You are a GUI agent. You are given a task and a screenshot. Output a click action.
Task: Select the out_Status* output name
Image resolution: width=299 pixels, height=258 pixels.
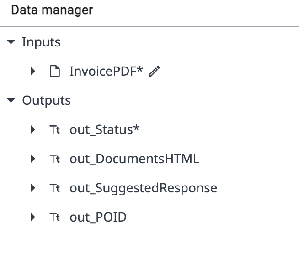coord(105,129)
